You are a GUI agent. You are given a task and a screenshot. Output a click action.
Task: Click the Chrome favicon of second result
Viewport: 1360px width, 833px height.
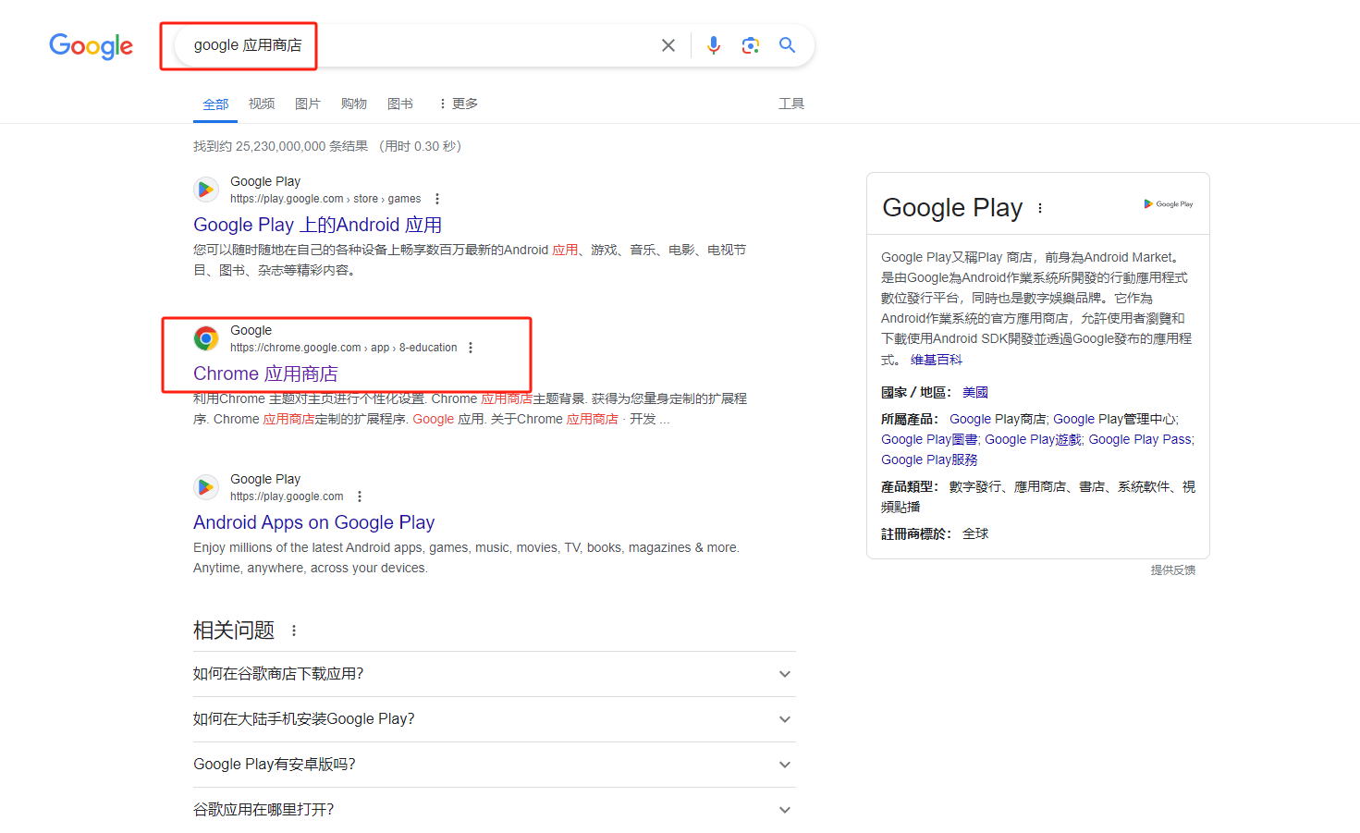click(206, 338)
